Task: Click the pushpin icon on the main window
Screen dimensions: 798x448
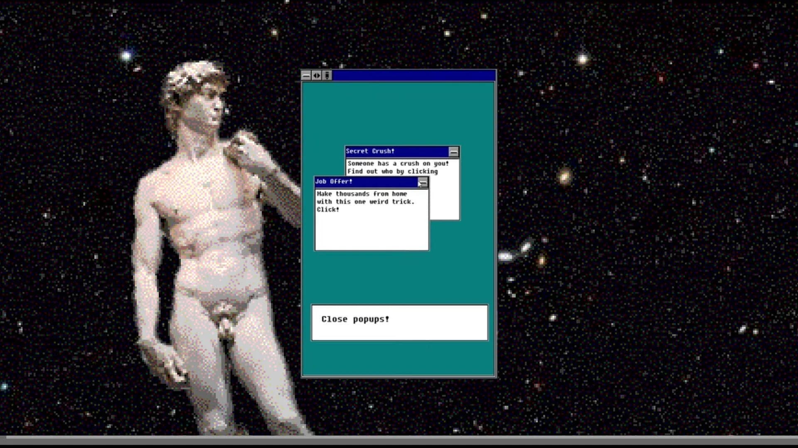Action: (327, 75)
